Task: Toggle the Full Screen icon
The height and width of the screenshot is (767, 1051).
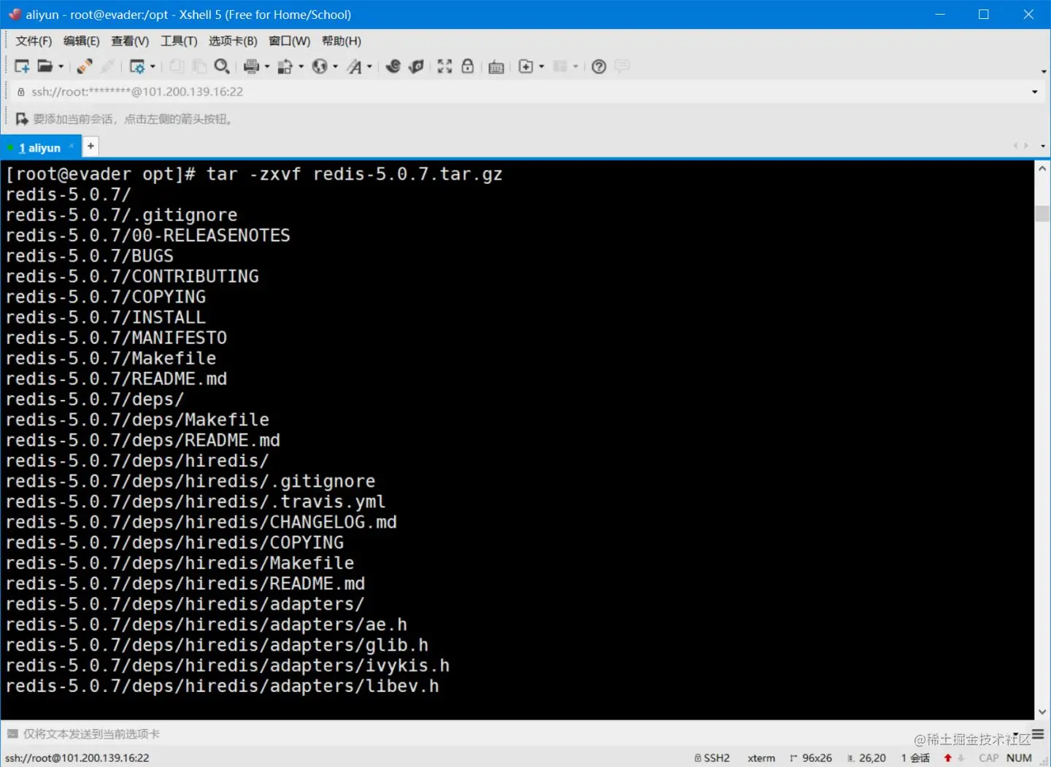Action: click(444, 66)
